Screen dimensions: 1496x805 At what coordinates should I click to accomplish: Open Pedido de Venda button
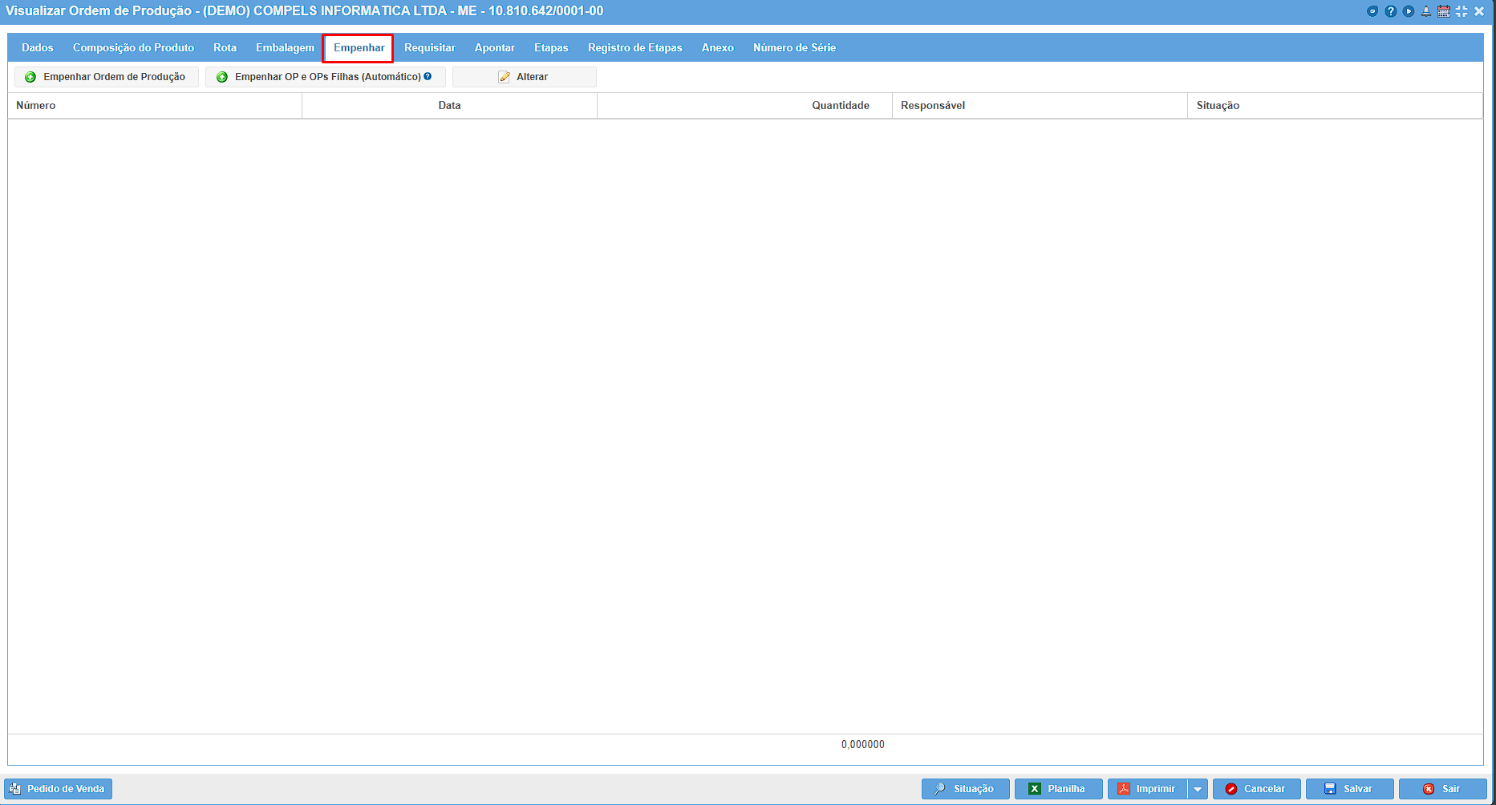(58, 789)
